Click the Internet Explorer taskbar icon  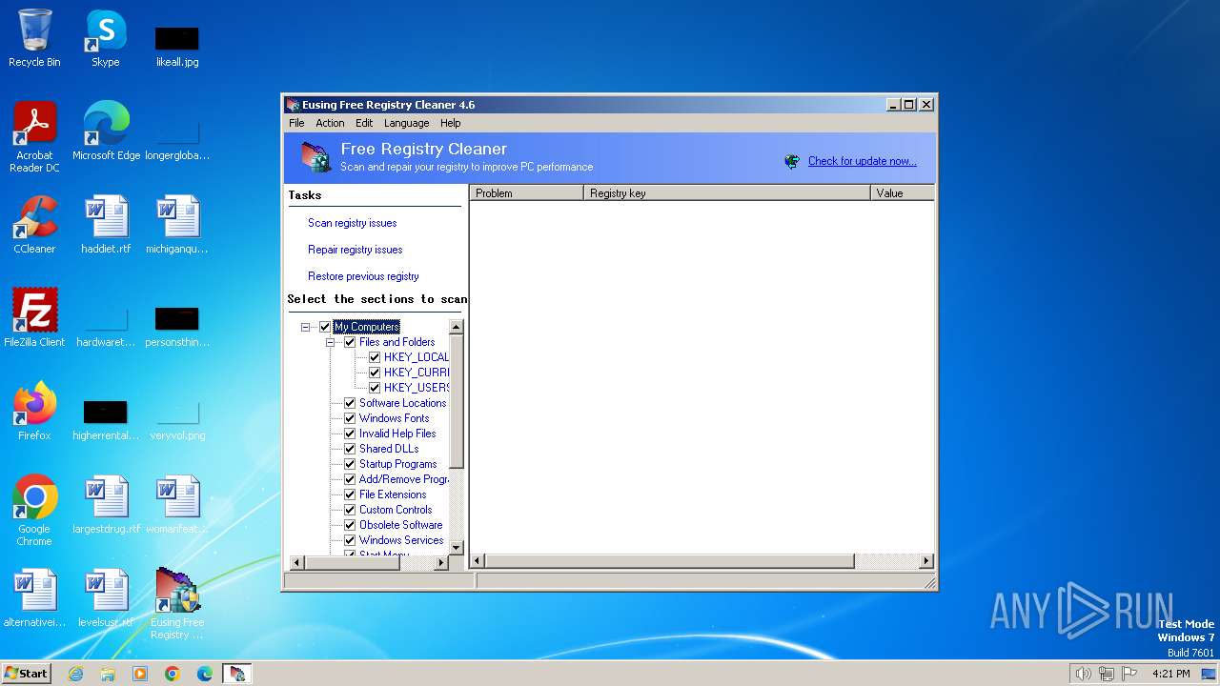pos(75,674)
